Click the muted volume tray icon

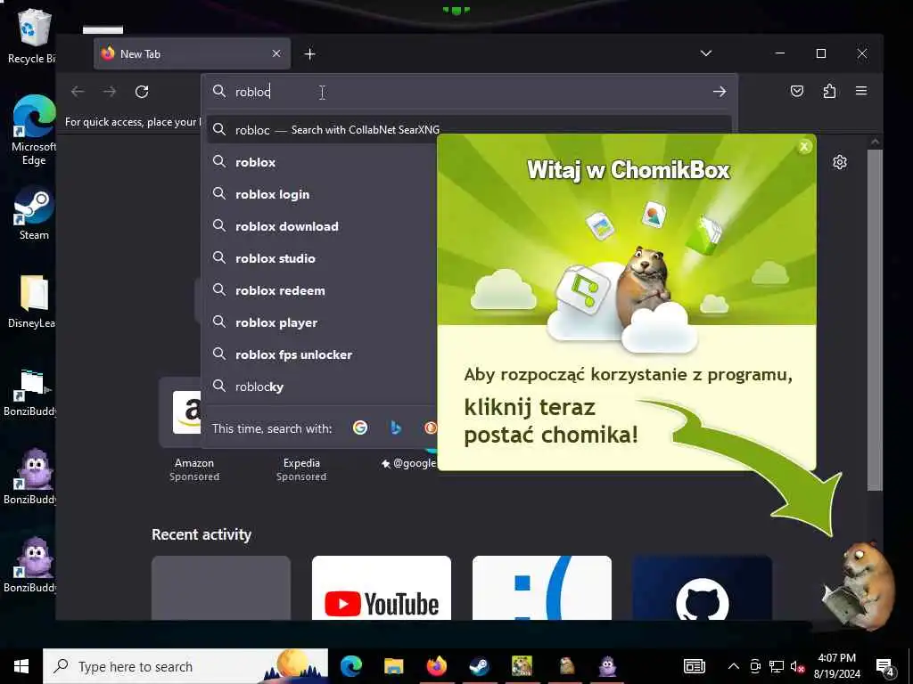[798, 666]
